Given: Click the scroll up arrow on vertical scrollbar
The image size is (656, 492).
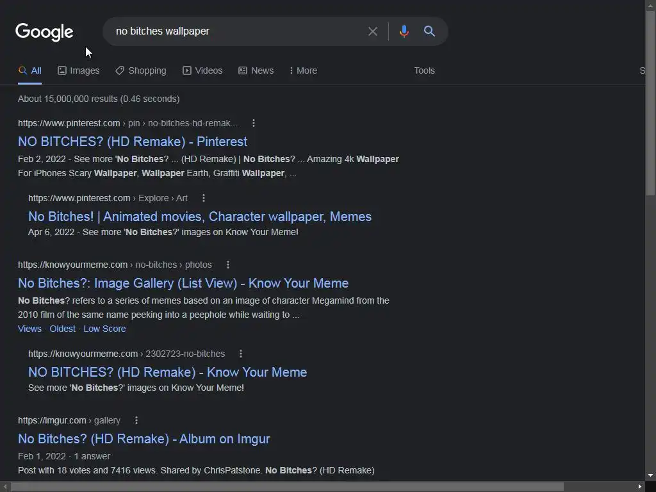Looking at the screenshot, I should click(x=650, y=4).
